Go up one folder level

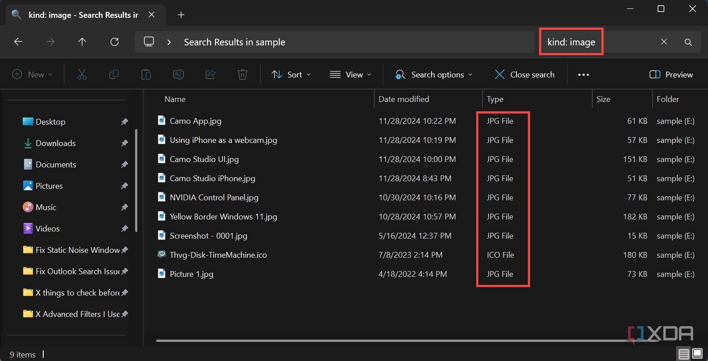[82, 42]
